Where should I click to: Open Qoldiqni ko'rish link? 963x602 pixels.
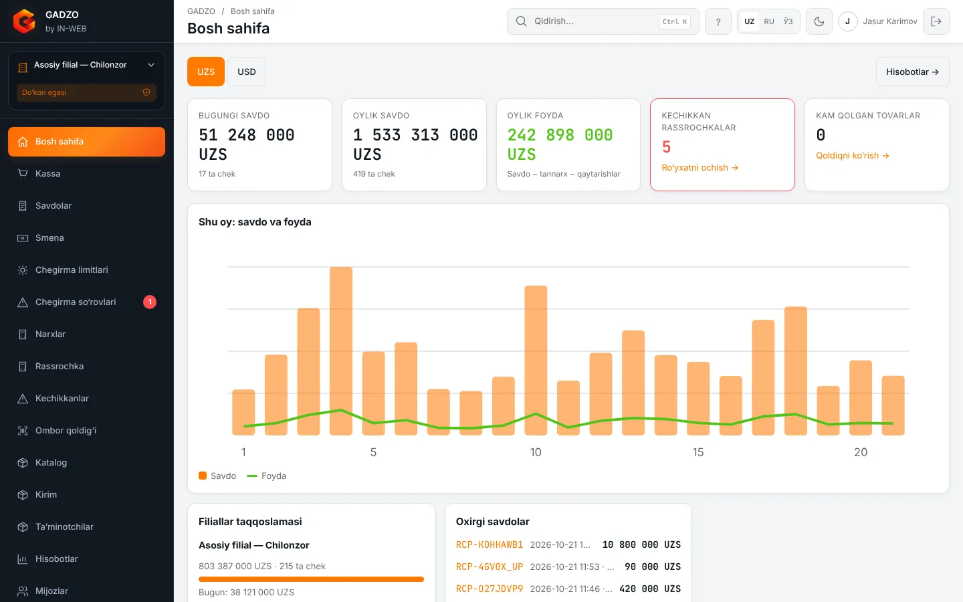[853, 156]
